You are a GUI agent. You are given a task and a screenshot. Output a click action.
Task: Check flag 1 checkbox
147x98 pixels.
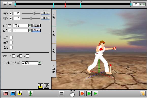point(14,56)
